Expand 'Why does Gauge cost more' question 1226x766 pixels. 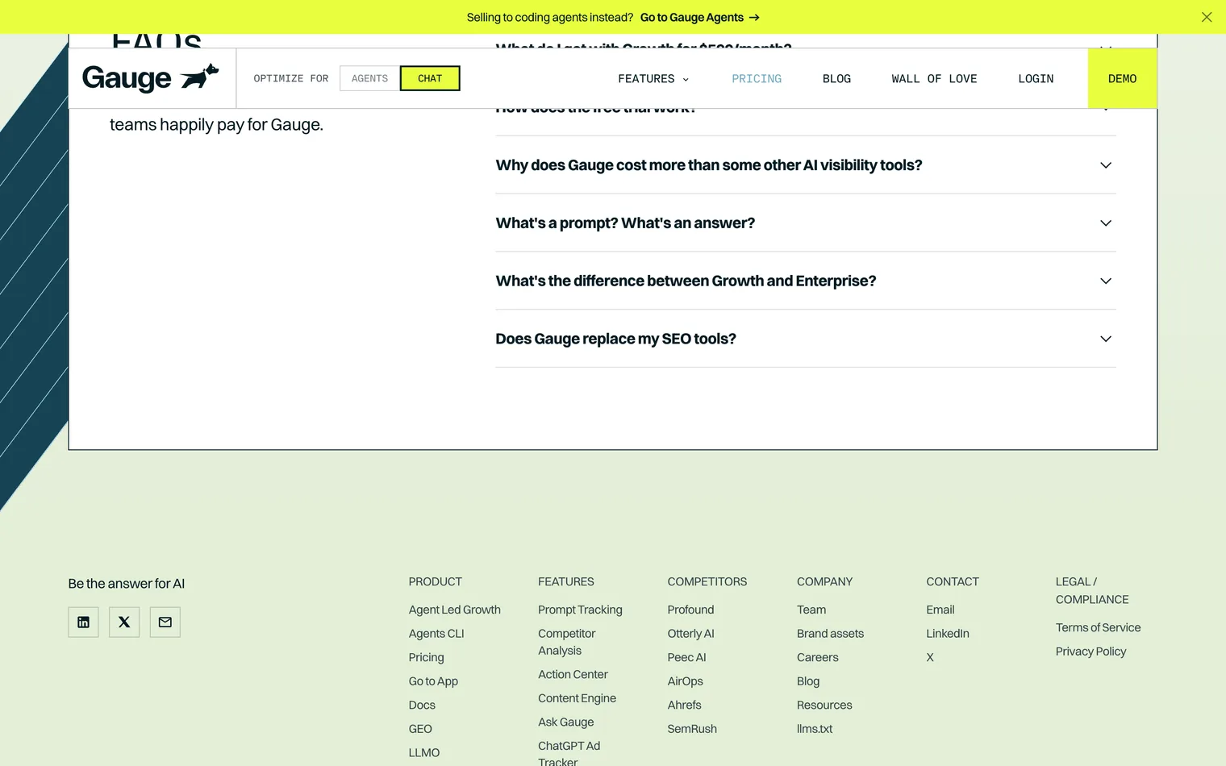pyautogui.click(x=806, y=165)
